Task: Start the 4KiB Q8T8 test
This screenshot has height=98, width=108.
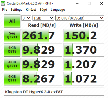Action: tap(12, 50)
